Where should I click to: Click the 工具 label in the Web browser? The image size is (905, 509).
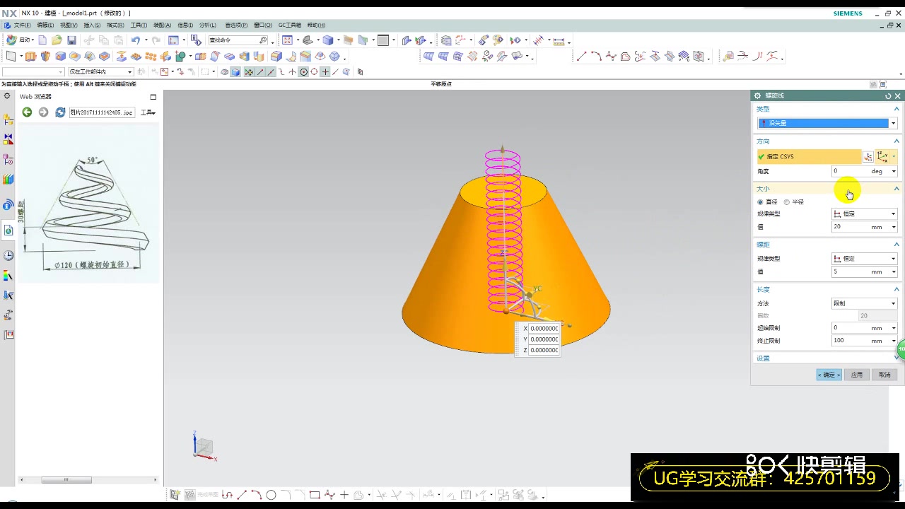(x=148, y=112)
